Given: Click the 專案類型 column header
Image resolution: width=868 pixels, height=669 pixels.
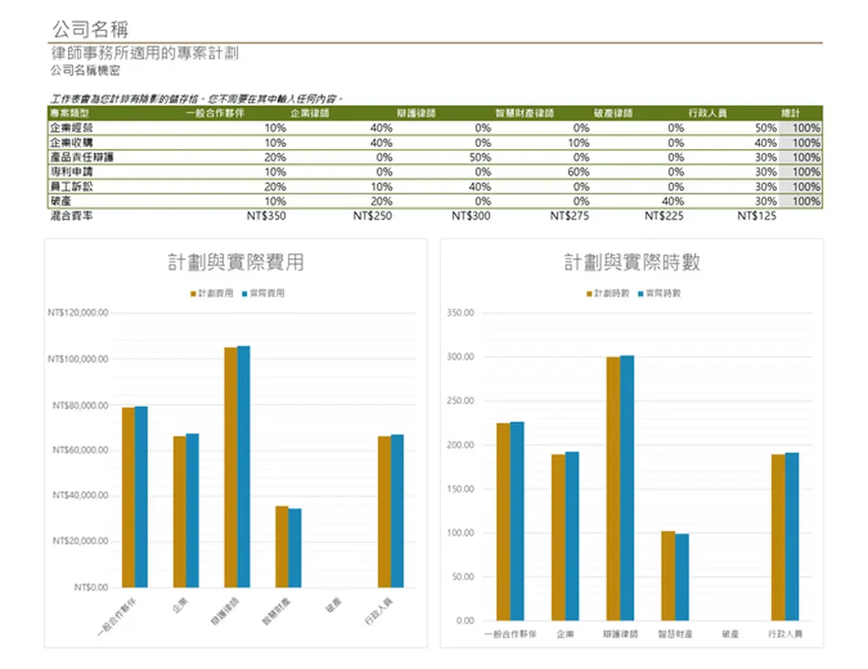Looking at the screenshot, I should click(69, 113).
